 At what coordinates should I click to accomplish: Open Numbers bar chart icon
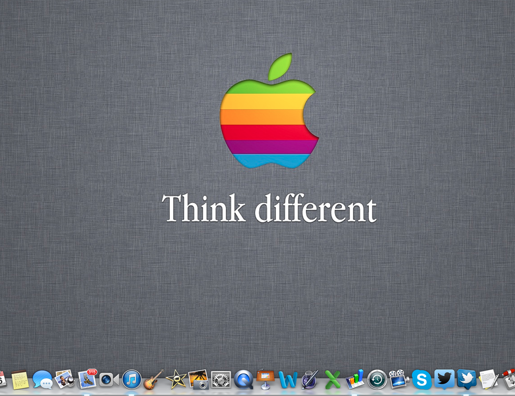pos(355,380)
